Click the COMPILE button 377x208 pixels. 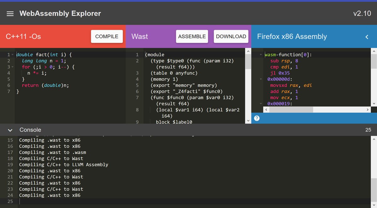tap(107, 36)
